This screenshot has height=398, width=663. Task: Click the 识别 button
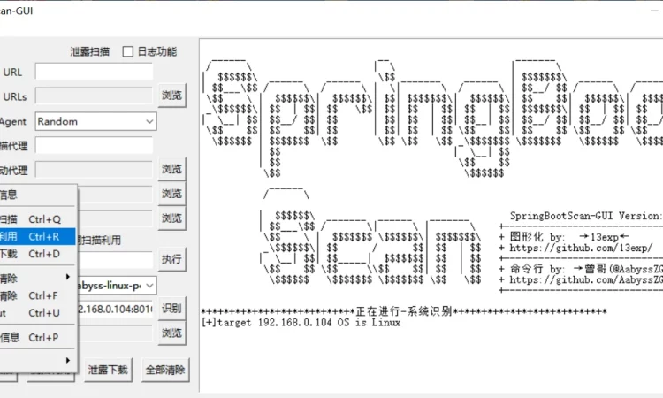[171, 308]
